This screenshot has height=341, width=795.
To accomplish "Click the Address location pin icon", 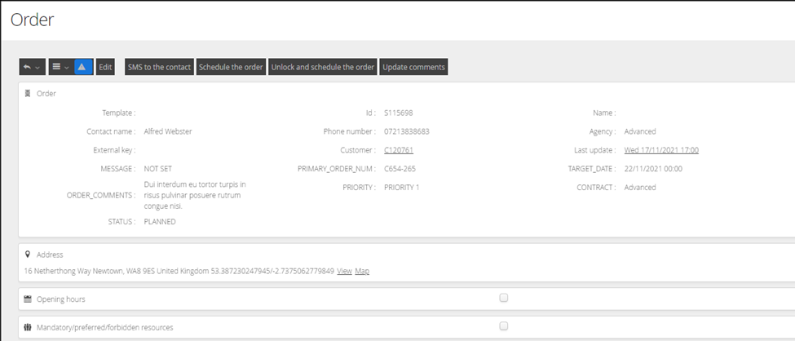I will point(29,255).
